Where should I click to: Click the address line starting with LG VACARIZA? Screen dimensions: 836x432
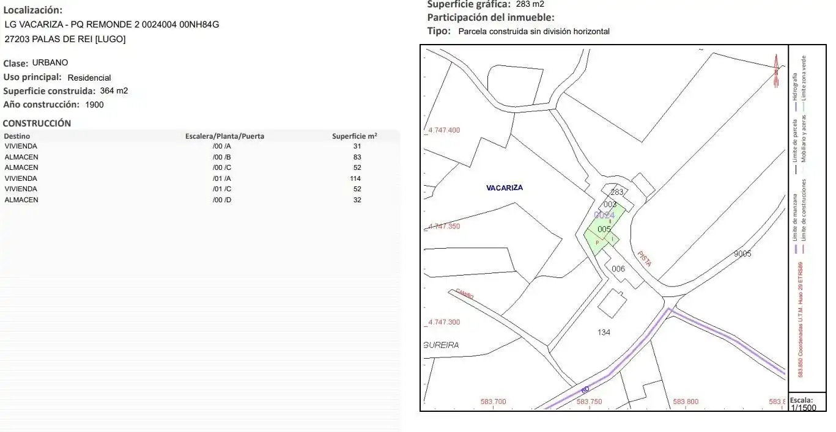111,24
